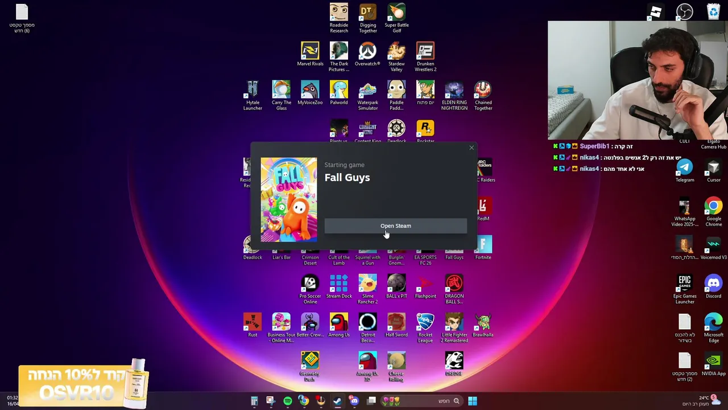The width and height of the screenshot is (728, 410).
Task: Select NVIDIA App desktop icon
Action: pyautogui.click(x=713, y=364)
